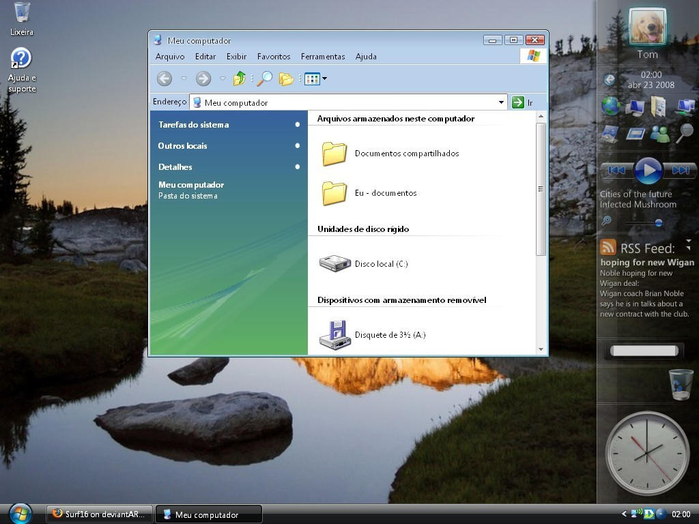The height and width of the screenshot is (524, 699).
Task: Click the magnifier icon under the song title
Action: (607, 220)
